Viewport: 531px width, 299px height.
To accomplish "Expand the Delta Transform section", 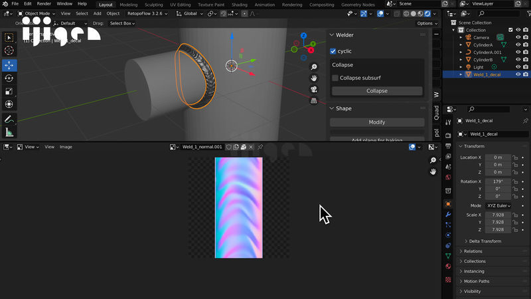I will [483, 241].
